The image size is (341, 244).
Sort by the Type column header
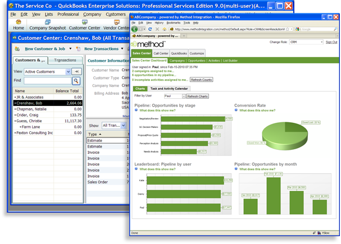(108, 135)
